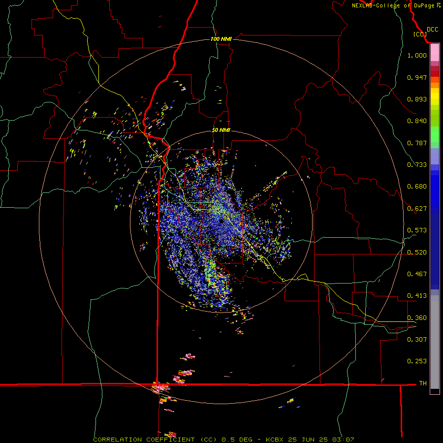Screen dimensions: 443x443
Task: Click the TH threshold label
Action: click(423, 383)
